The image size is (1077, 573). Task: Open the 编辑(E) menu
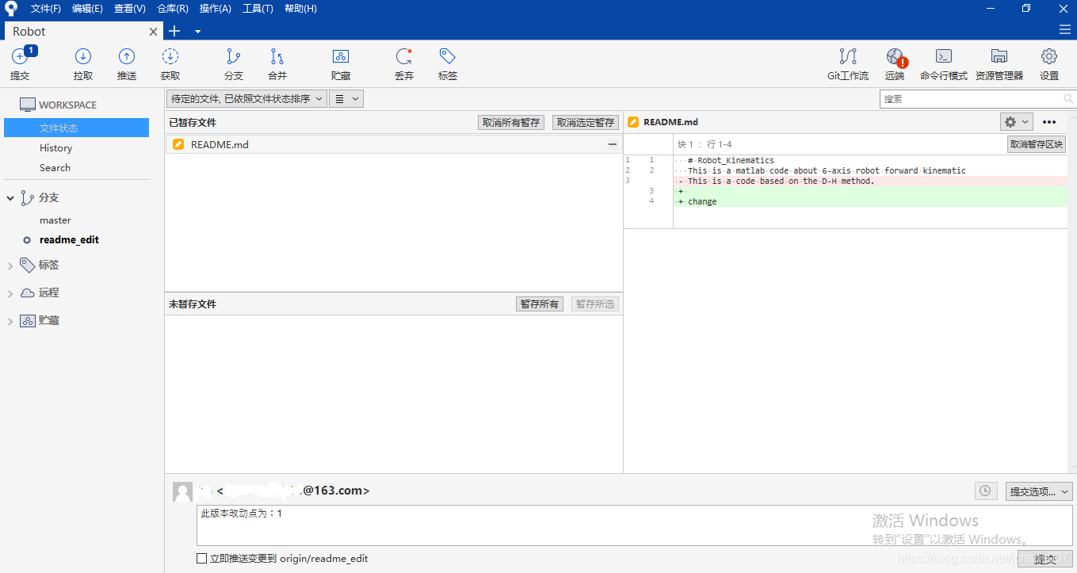coord(87,9)
